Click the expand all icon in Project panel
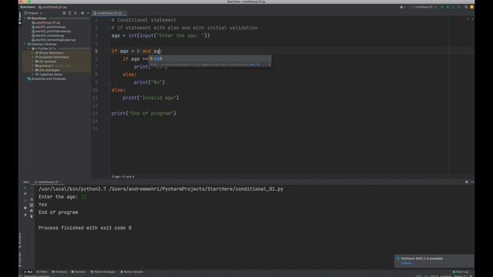This screenshot has width=493, height=277. [70, 13]
